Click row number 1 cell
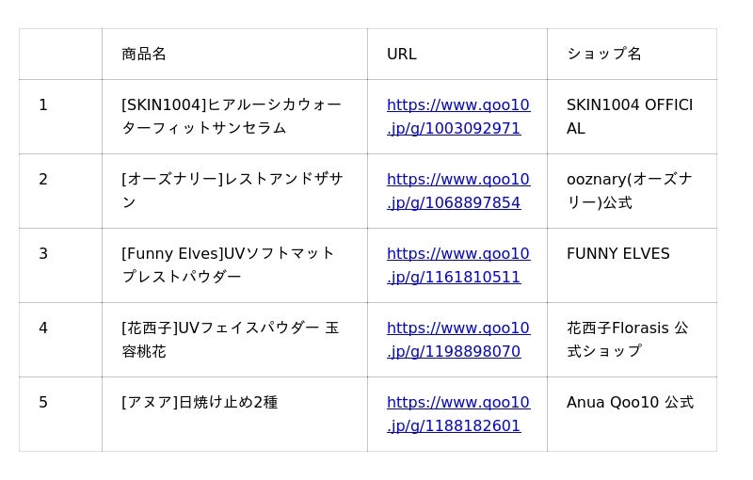 click(60, 117)
